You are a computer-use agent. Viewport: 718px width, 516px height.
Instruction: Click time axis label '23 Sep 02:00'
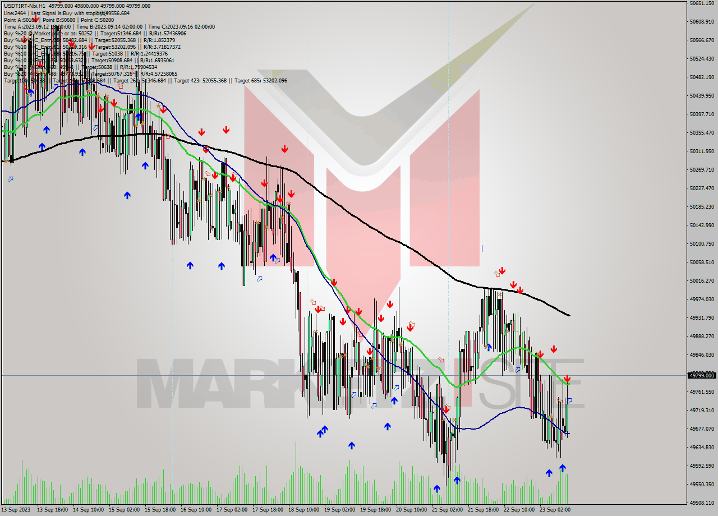[x=555, y=510]
